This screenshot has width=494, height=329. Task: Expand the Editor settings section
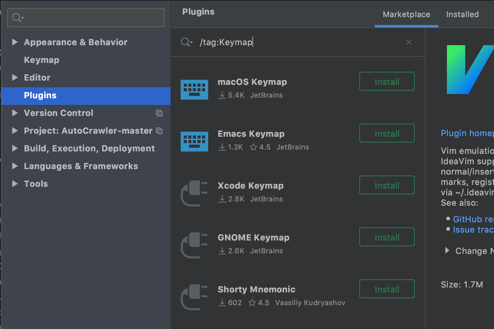(15, 78)
